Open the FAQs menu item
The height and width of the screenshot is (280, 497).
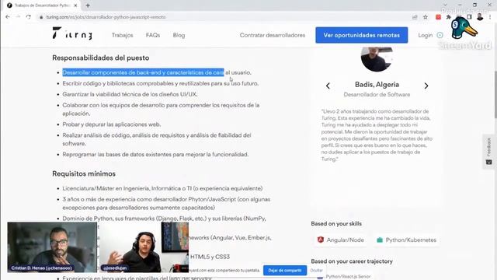153,35
